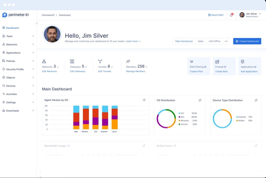Screen dimensions: 266x178
Task: Switch to the Sales dashboard tab
Action: [x=201, y=41]
